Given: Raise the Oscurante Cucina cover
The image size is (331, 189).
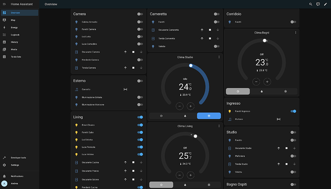Looking at the screenshot, I should pyautogui.click(x=125, y=163).
